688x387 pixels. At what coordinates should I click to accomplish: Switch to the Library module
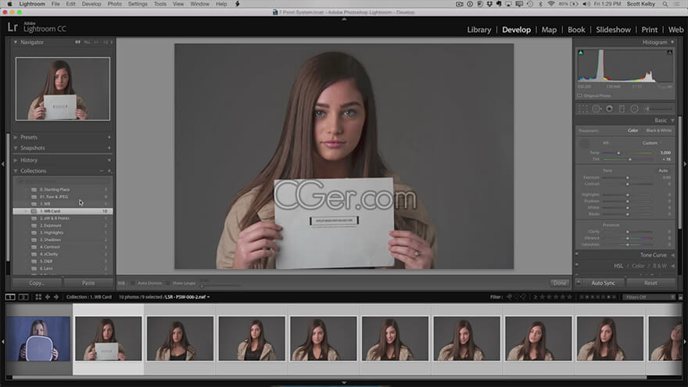tap(478, 30)
